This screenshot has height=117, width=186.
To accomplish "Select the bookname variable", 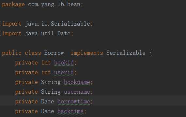I will [x=77, y=82].
